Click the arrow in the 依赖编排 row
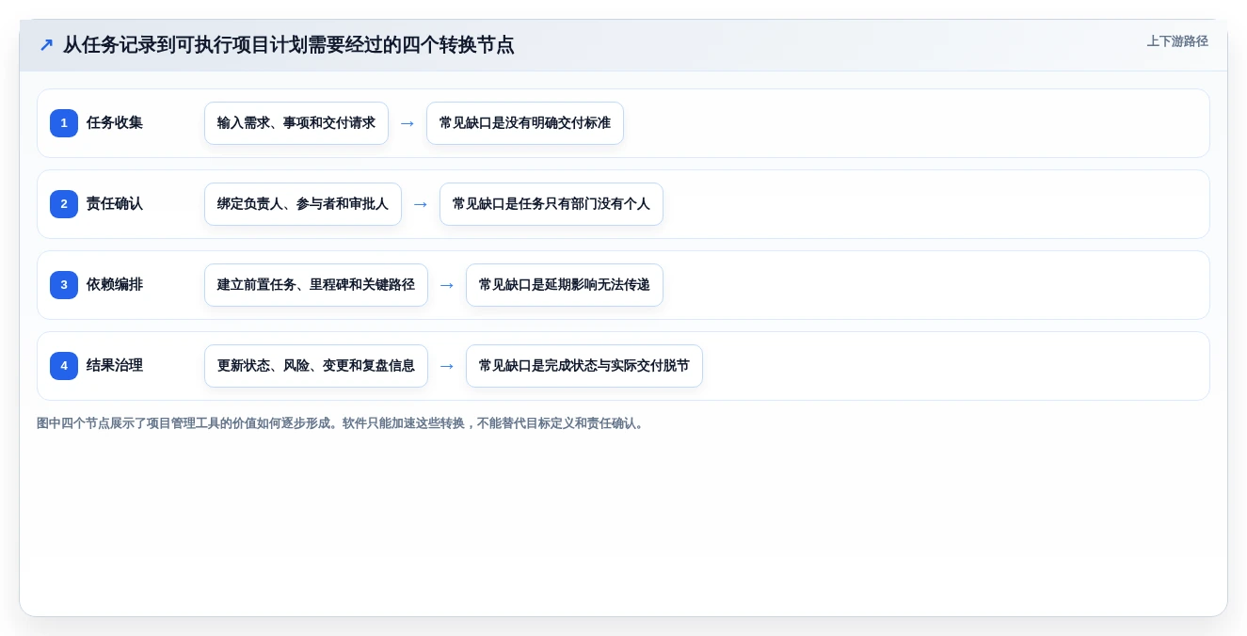This screenshot has width=1247, height=636. (447, 285)
